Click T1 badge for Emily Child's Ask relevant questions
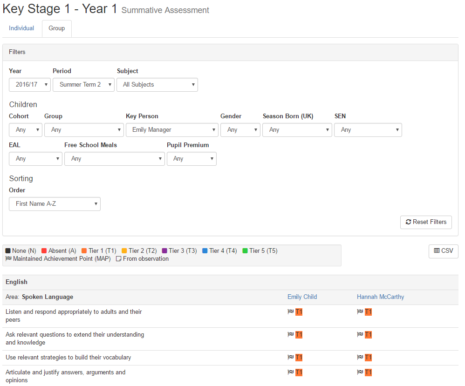This screenshot has height=386, width=465. (299, 335)
